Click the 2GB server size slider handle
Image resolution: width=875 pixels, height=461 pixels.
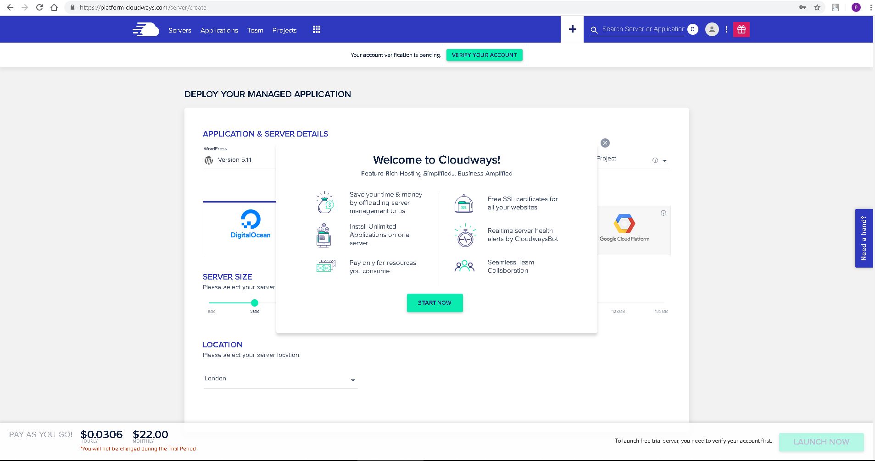point(255,303)
